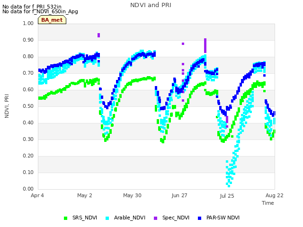
Task: Click the 0.70 y-axis tick label
Action: point(28,73)
